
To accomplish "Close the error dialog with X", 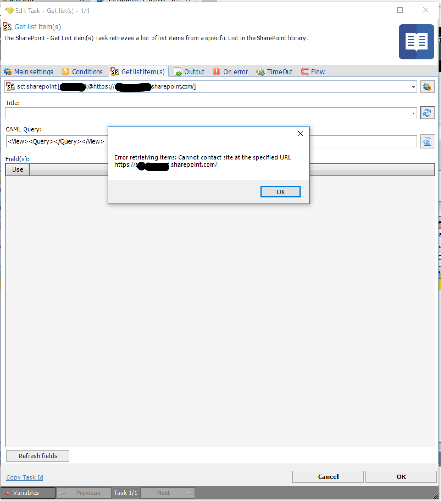I will point(300,134).
